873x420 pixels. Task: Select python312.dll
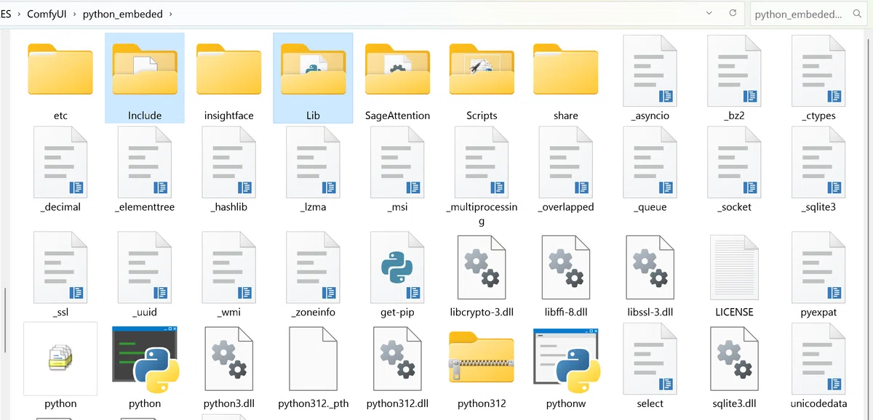[x=397, y=366]
